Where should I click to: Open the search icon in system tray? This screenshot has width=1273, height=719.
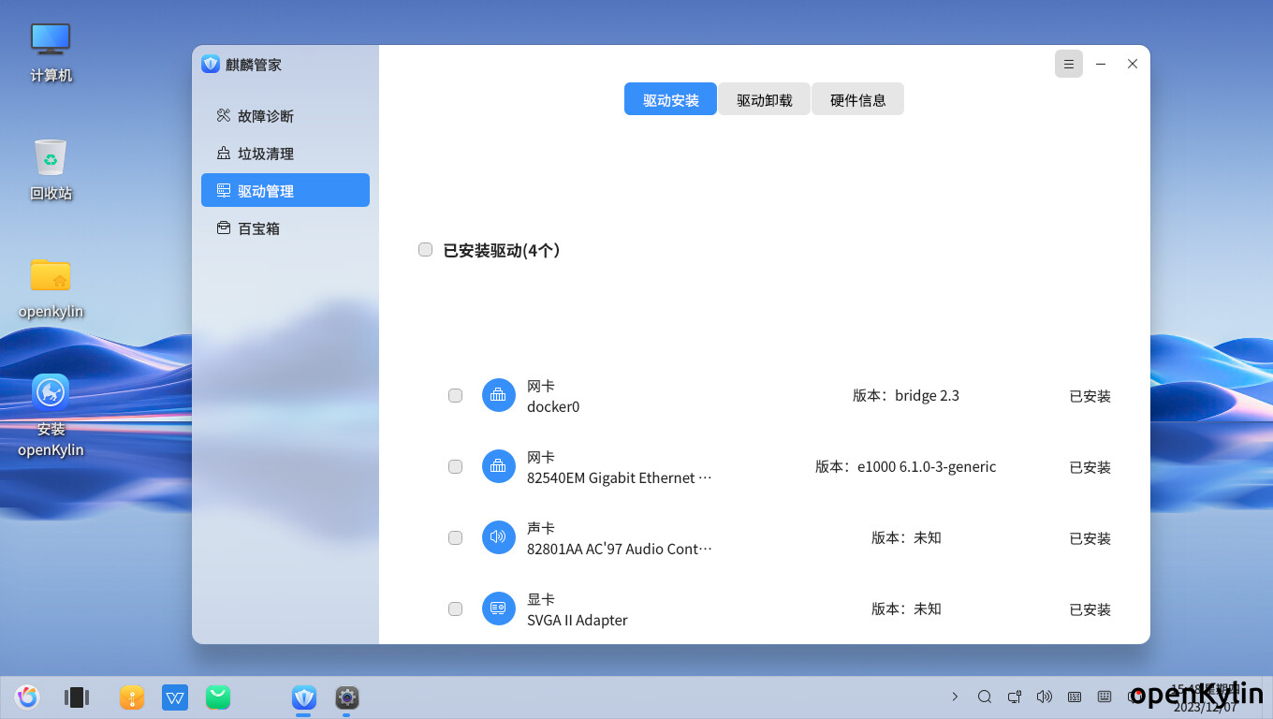point(985,697)
